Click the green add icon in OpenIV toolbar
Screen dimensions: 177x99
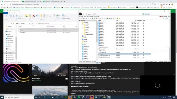coord(117,18)
